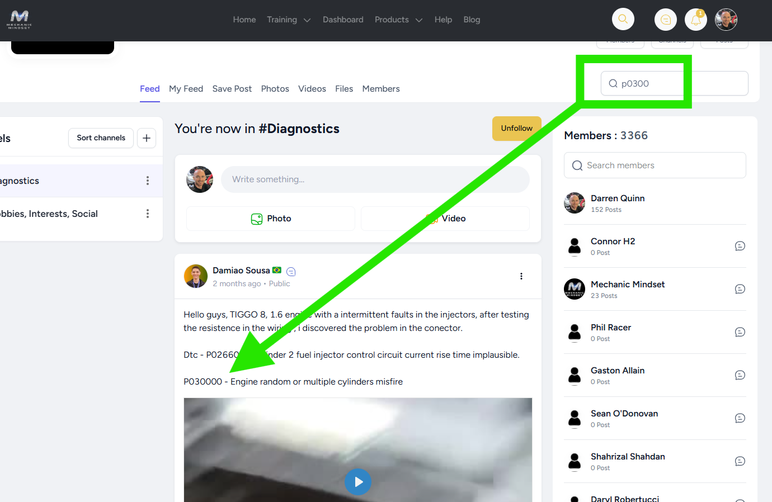Open three-dot menu for Hobbies, Interests, Social channel
This screenshot has width=772, height=502.
tap(148, 214)
